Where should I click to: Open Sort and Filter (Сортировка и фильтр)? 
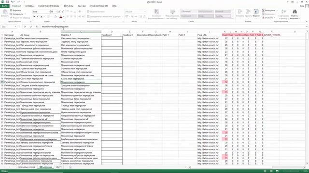pyautogui.click(x=284, y=14)
